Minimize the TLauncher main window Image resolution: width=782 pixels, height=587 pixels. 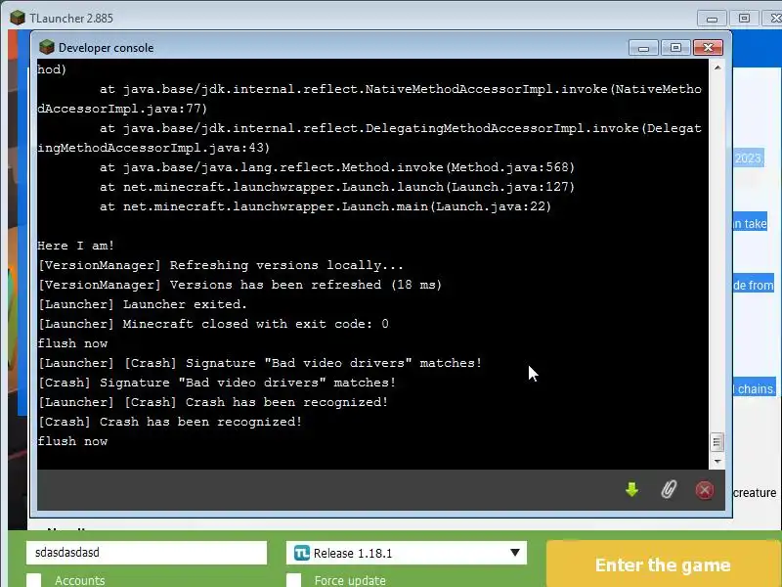click(x=713, y=19)
